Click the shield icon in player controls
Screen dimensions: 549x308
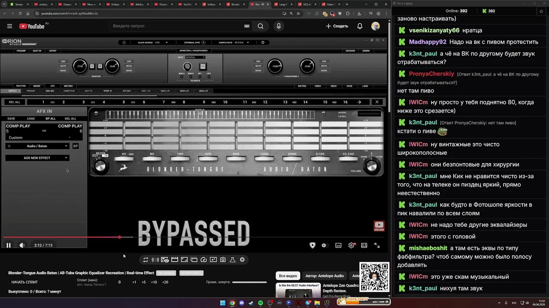(x=312, y=245)
